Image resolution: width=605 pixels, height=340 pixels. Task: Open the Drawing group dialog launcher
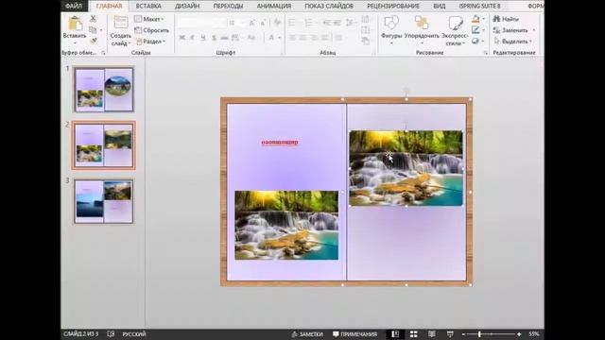(x=486, y=53)
